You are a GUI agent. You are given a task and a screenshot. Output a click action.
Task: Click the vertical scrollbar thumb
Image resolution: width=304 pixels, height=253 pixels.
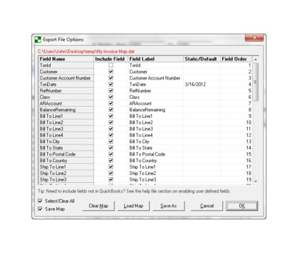(x=256, y=82)
